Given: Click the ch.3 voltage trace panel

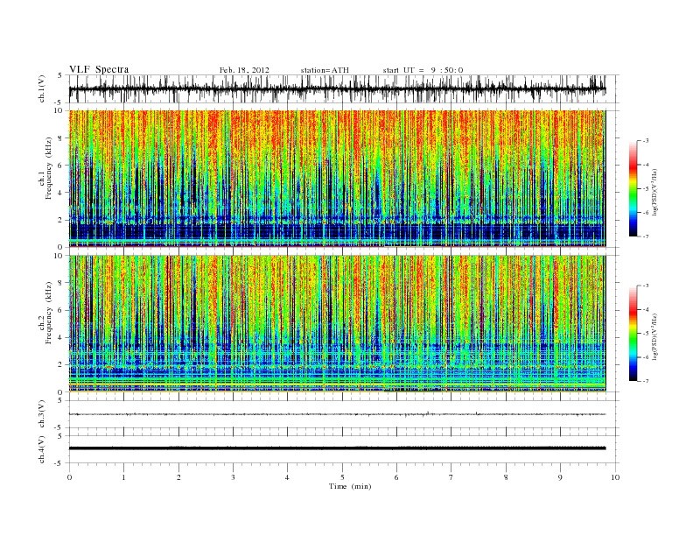Looking at the screenshot, I should click(x=344, y=414).
